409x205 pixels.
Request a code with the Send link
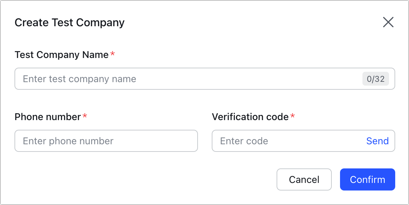pos(377,141)
